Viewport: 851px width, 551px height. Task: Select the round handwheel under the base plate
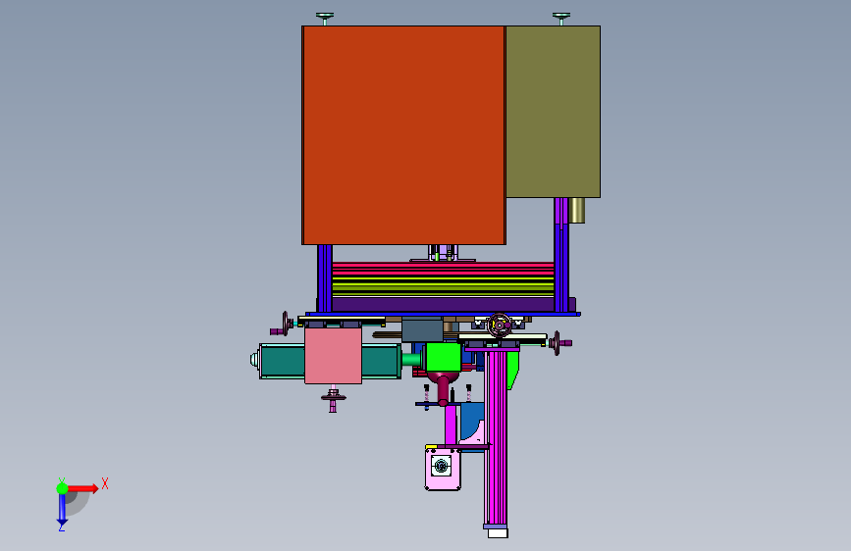[499, 326]
